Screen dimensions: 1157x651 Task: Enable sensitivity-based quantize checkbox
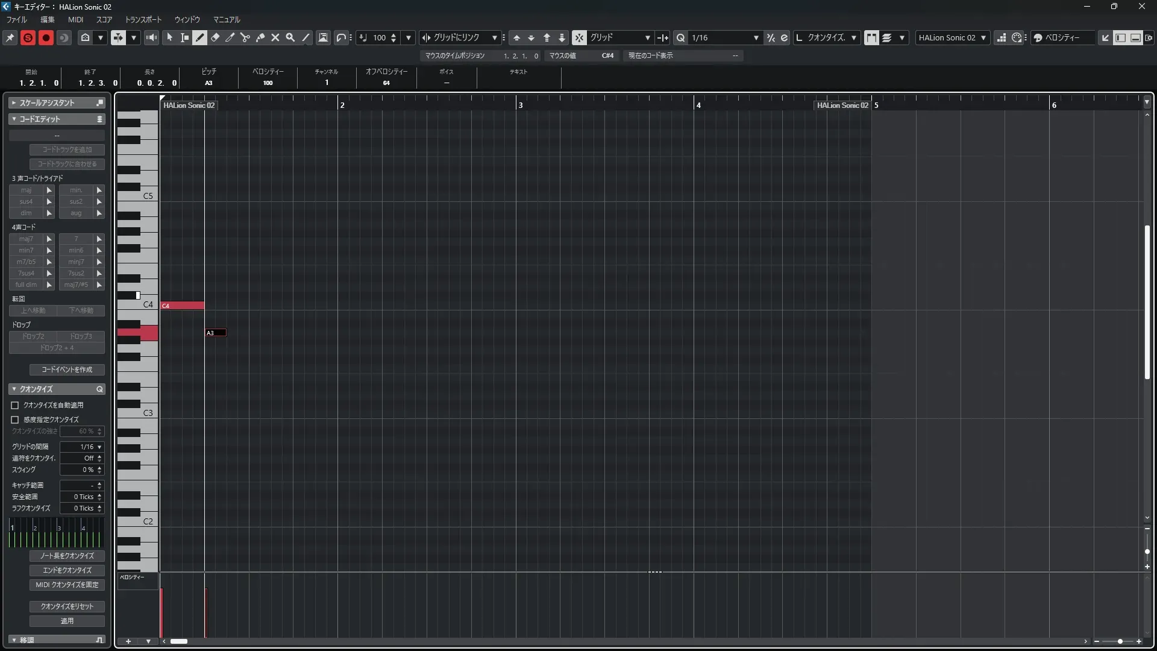15,420
